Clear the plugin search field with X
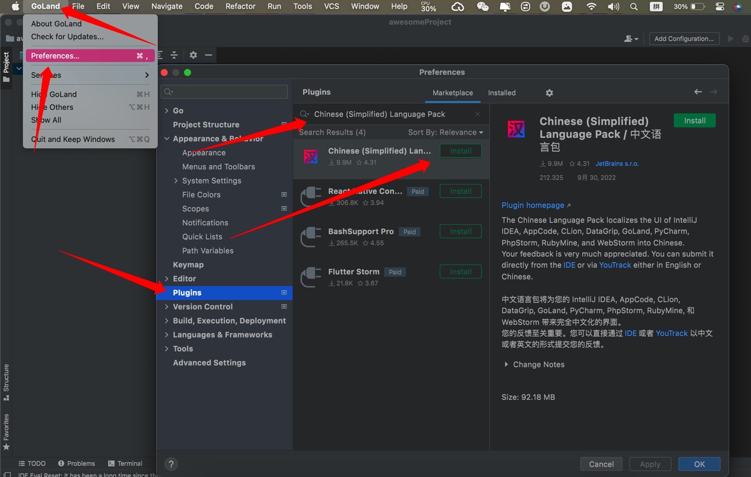This screenshot has width=751, height=477. 478,114
